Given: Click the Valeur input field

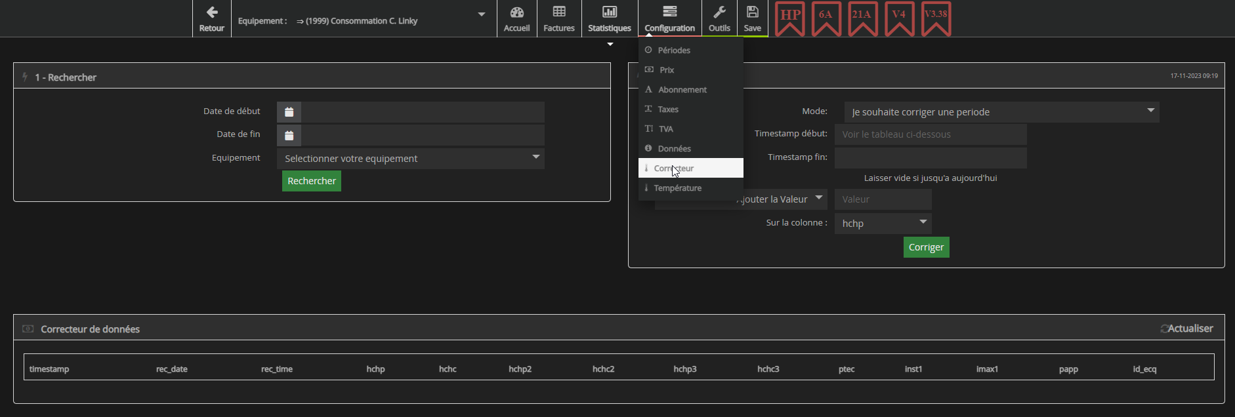Looking at the screenshot, I should click(x=883, y=199).
